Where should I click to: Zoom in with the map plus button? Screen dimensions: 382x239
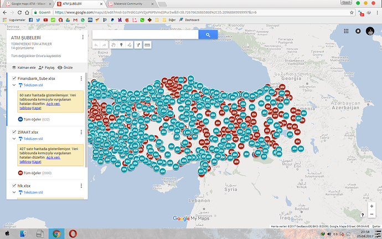click(371, 206)
